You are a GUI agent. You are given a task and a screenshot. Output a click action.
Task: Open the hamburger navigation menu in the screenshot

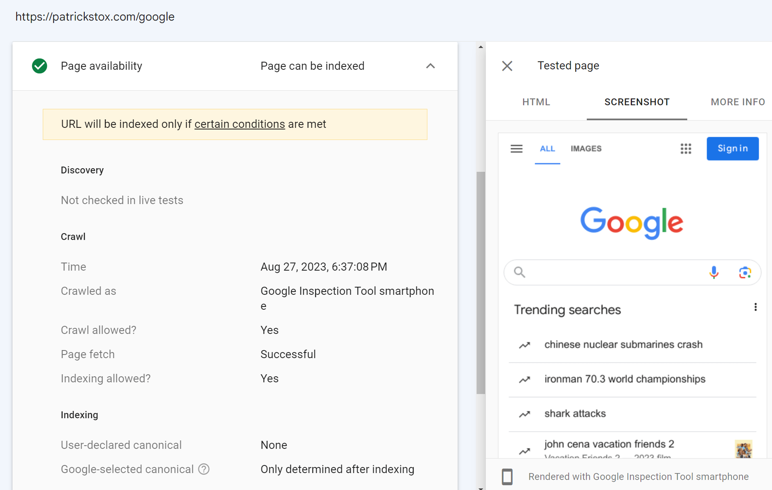[516, 148]
